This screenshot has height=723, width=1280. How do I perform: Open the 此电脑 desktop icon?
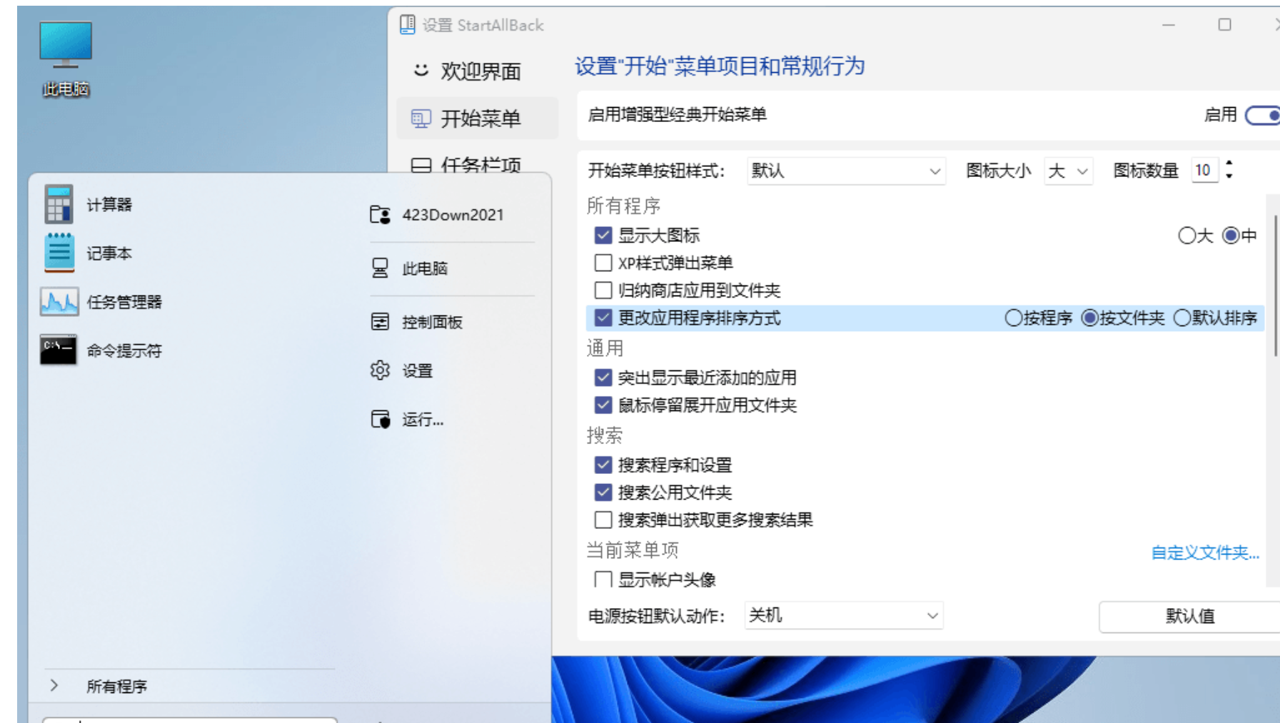(66, 59)
